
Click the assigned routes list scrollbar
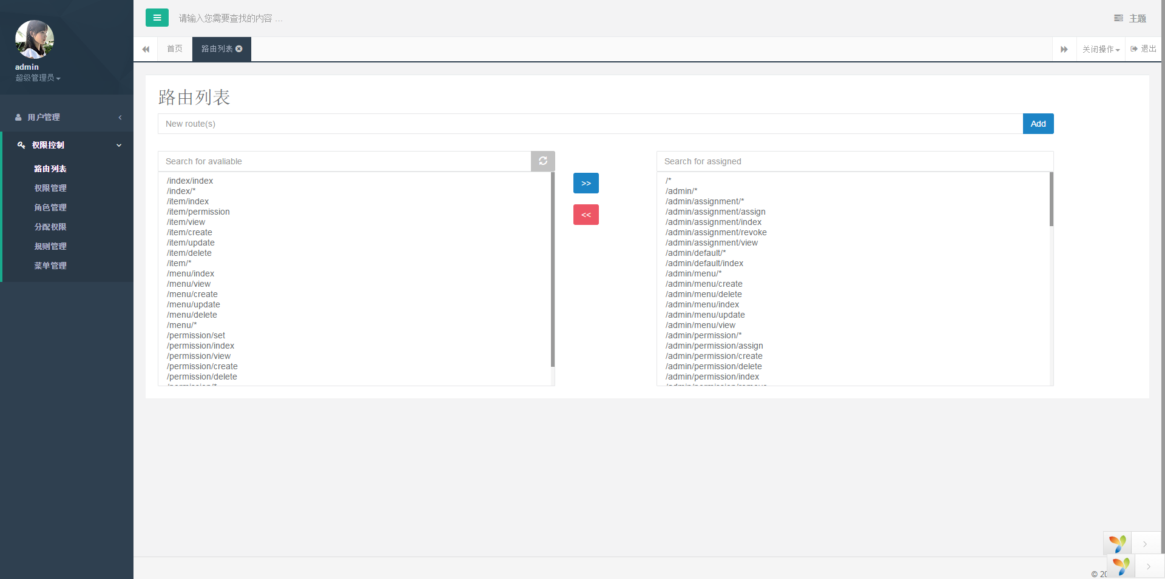click(1052, 199)
